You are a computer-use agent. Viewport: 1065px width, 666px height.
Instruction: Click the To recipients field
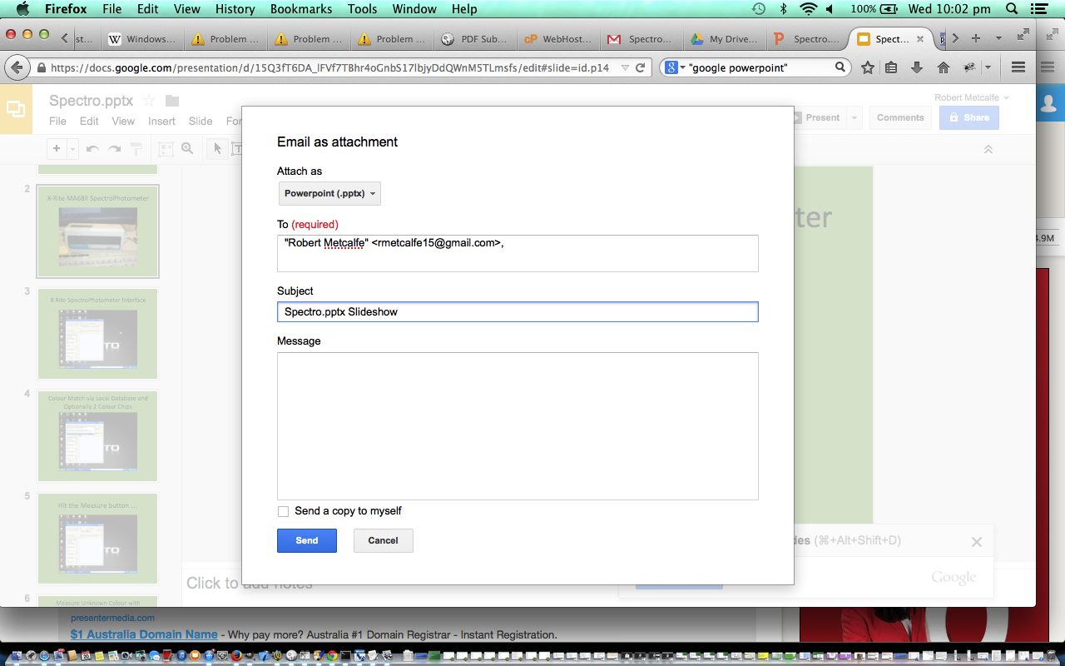(x=517, y=253)
